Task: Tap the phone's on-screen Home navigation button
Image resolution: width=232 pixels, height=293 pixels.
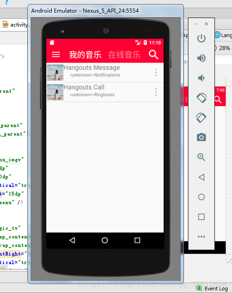Action: click(x=105, y=240)
